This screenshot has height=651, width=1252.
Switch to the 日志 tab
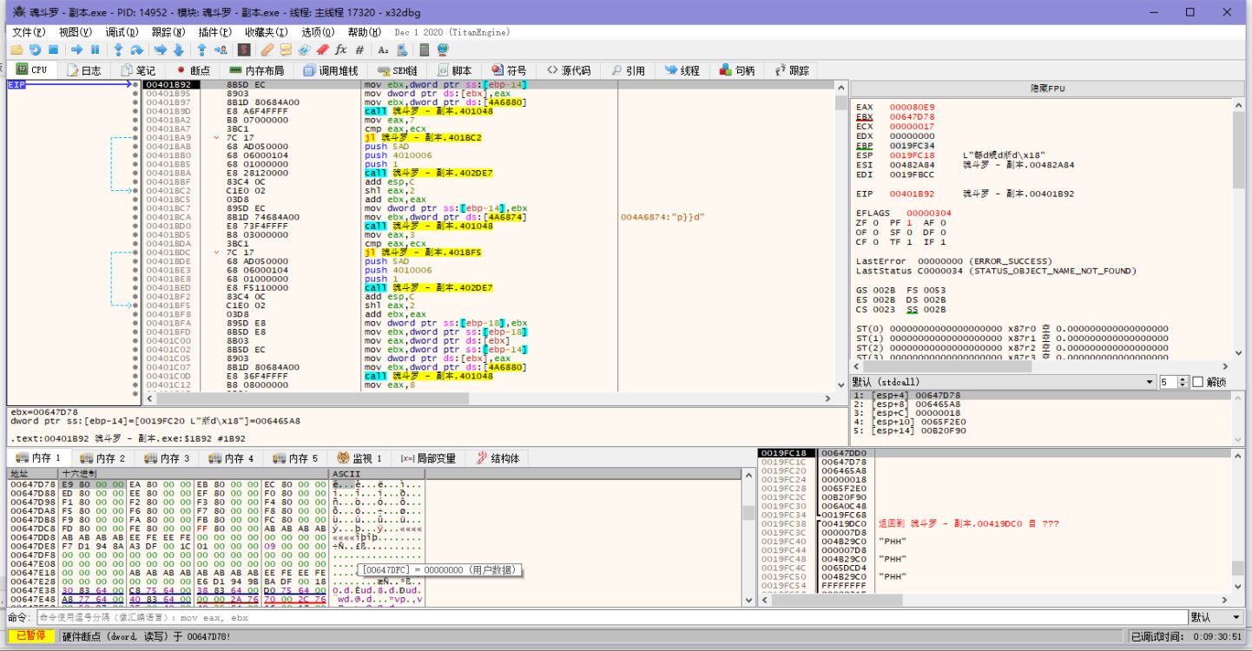click(83, 70)
